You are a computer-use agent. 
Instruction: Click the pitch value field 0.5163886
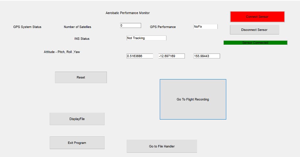[140, 56]
